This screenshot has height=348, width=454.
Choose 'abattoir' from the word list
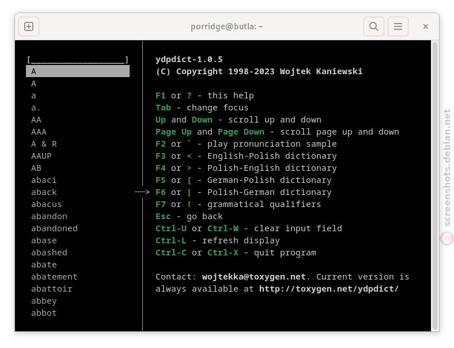pyautogui.click(x=52, y=289)
